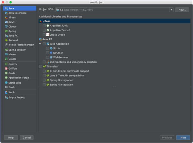193x143 pixels.
Task: Select the Spring Initializr icon
Action: pos(6,50)
